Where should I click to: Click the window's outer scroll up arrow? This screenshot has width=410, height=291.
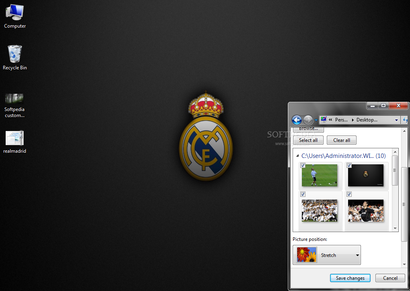click(x=404, y=131)
